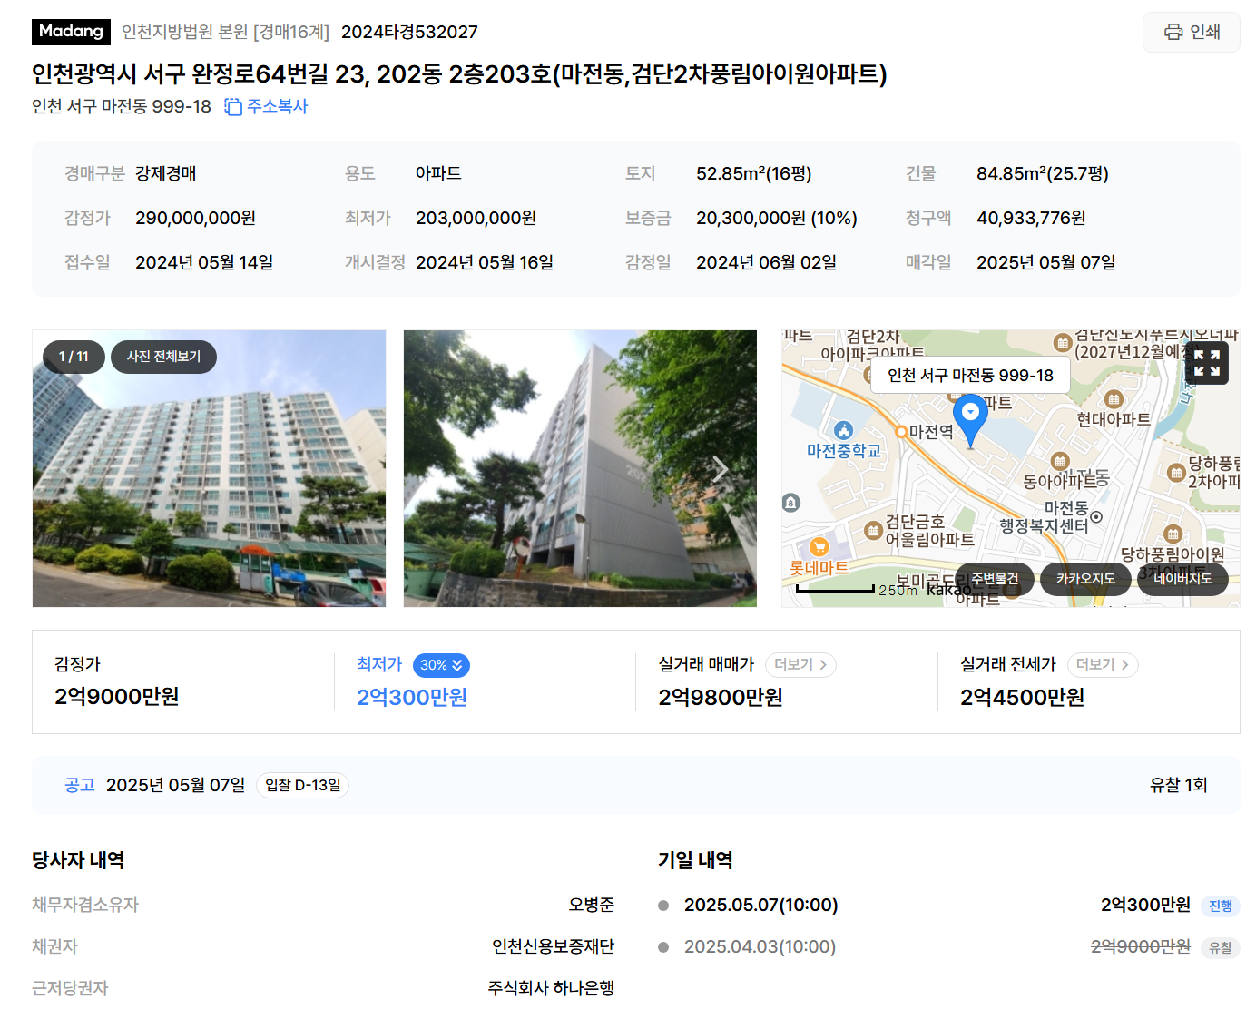Click the address label 인천 서구 마전동 999-18 on map
The height and width of the screenshot is (1009, 1256).
(970, 376)
